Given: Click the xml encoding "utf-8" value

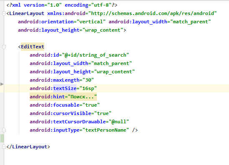Looking at the screenshot, I should [101, 5].
